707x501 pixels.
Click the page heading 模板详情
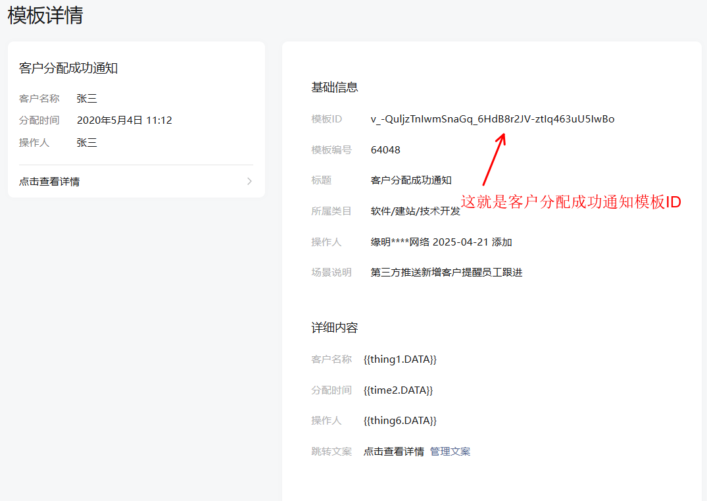click(45, 15)
